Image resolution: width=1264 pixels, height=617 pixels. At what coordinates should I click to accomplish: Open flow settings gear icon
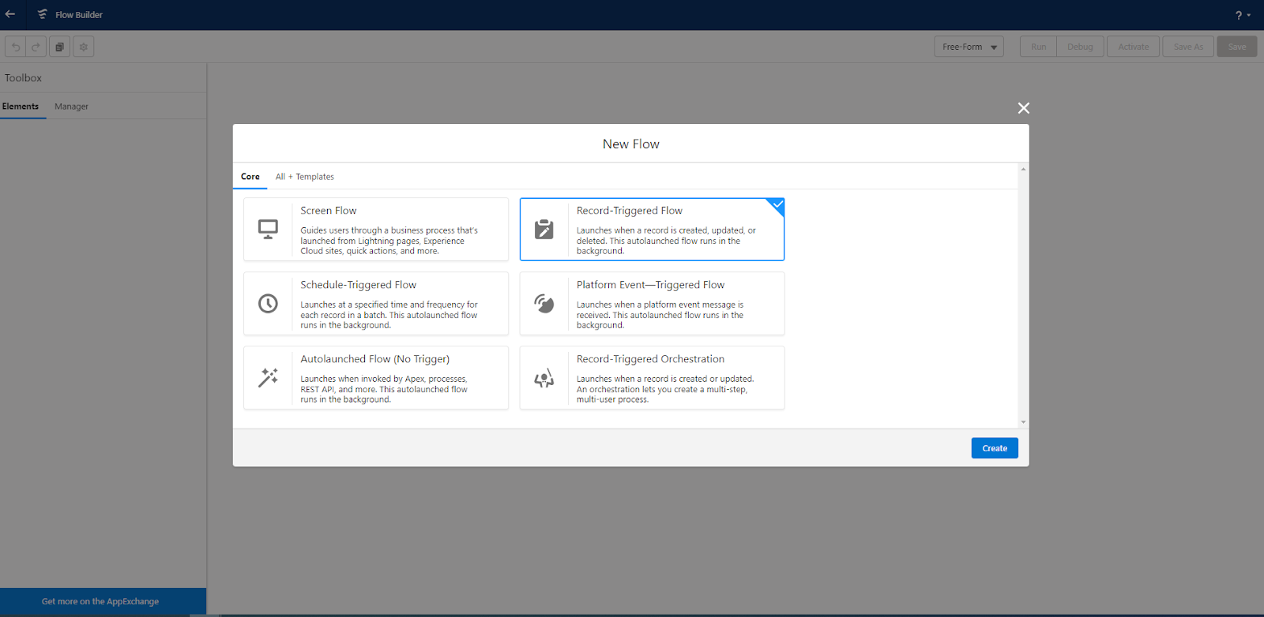click(83, 47)
